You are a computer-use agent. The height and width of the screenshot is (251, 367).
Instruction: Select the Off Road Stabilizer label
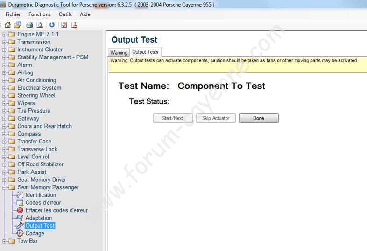click(x=41, y=164)
